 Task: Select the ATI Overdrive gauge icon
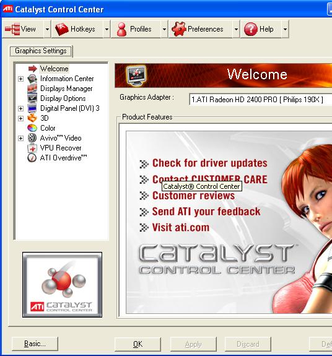coord(32,158)
